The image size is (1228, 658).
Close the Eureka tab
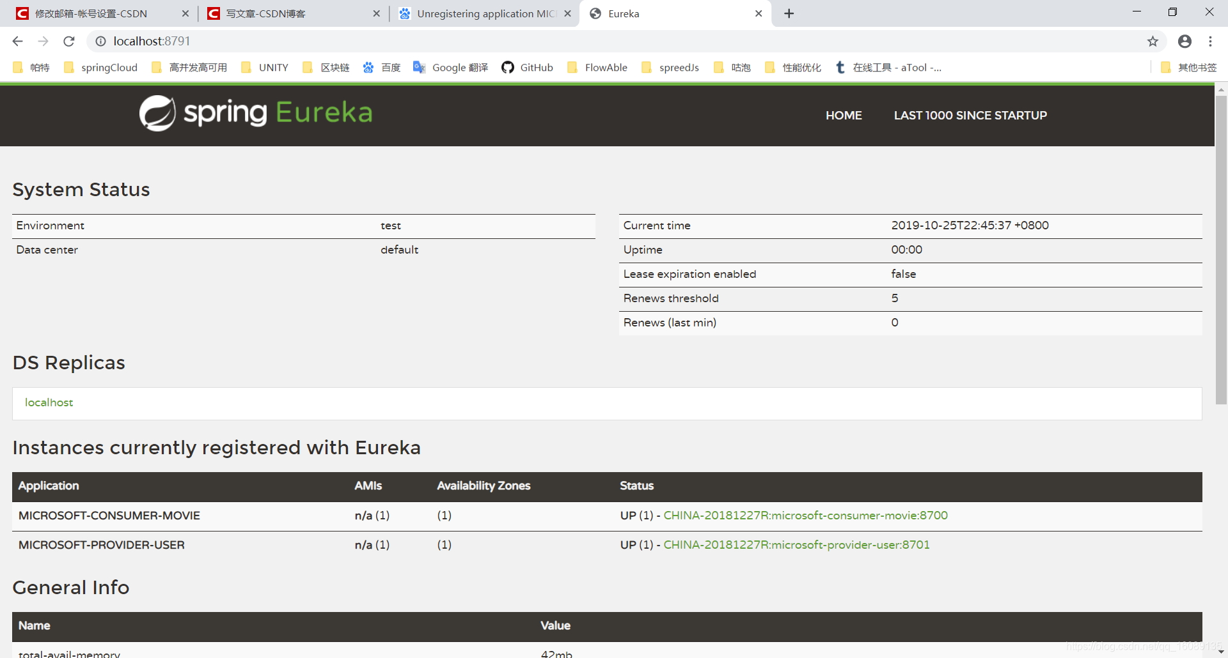pos(759,13)
